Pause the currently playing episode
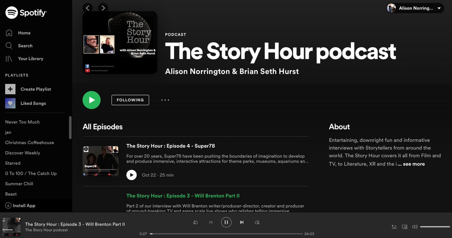Image resolution: width=452 pixels, height=238 pixels. click(226, 222)
